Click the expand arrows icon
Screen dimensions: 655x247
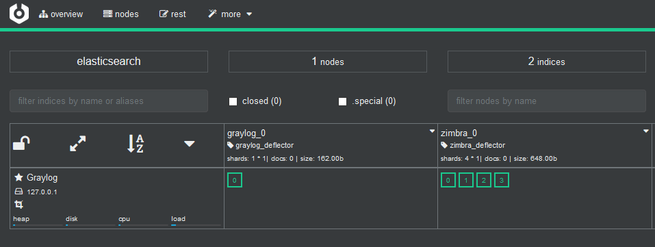pyautogui.click(x=78, y=144)
